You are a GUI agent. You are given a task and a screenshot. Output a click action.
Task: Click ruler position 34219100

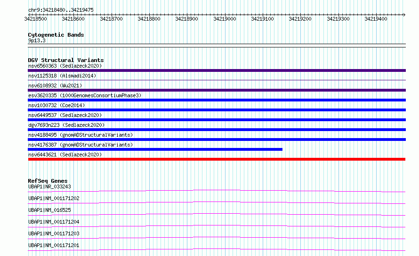coord(262,19)
